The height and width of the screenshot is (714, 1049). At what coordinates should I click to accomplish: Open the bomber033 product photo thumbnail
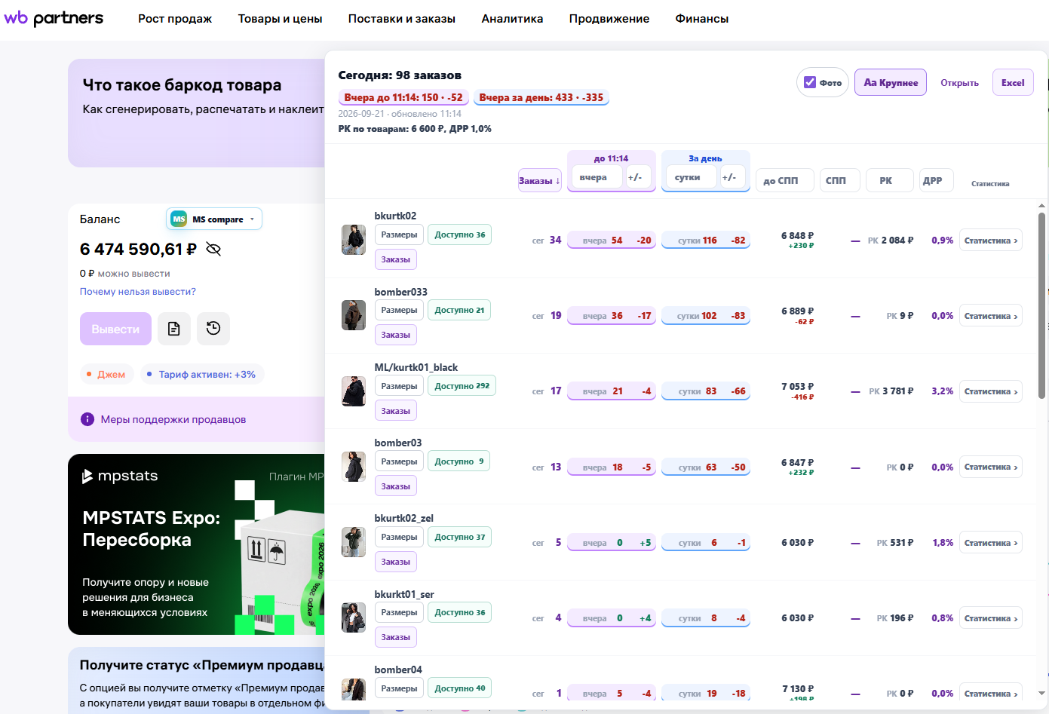coord(353,315)
